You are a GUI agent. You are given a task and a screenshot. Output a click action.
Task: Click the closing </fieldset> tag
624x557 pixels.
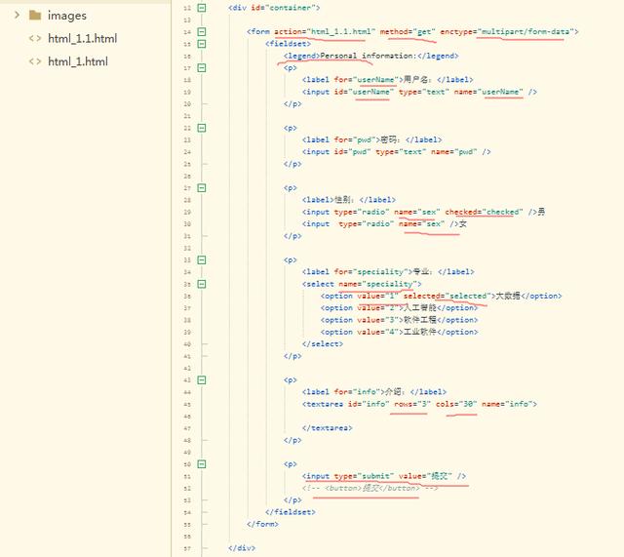click(x=291, y=512)
